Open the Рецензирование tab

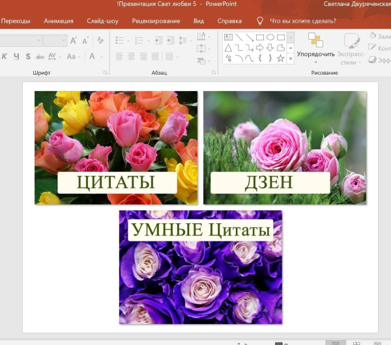(156, 21)
